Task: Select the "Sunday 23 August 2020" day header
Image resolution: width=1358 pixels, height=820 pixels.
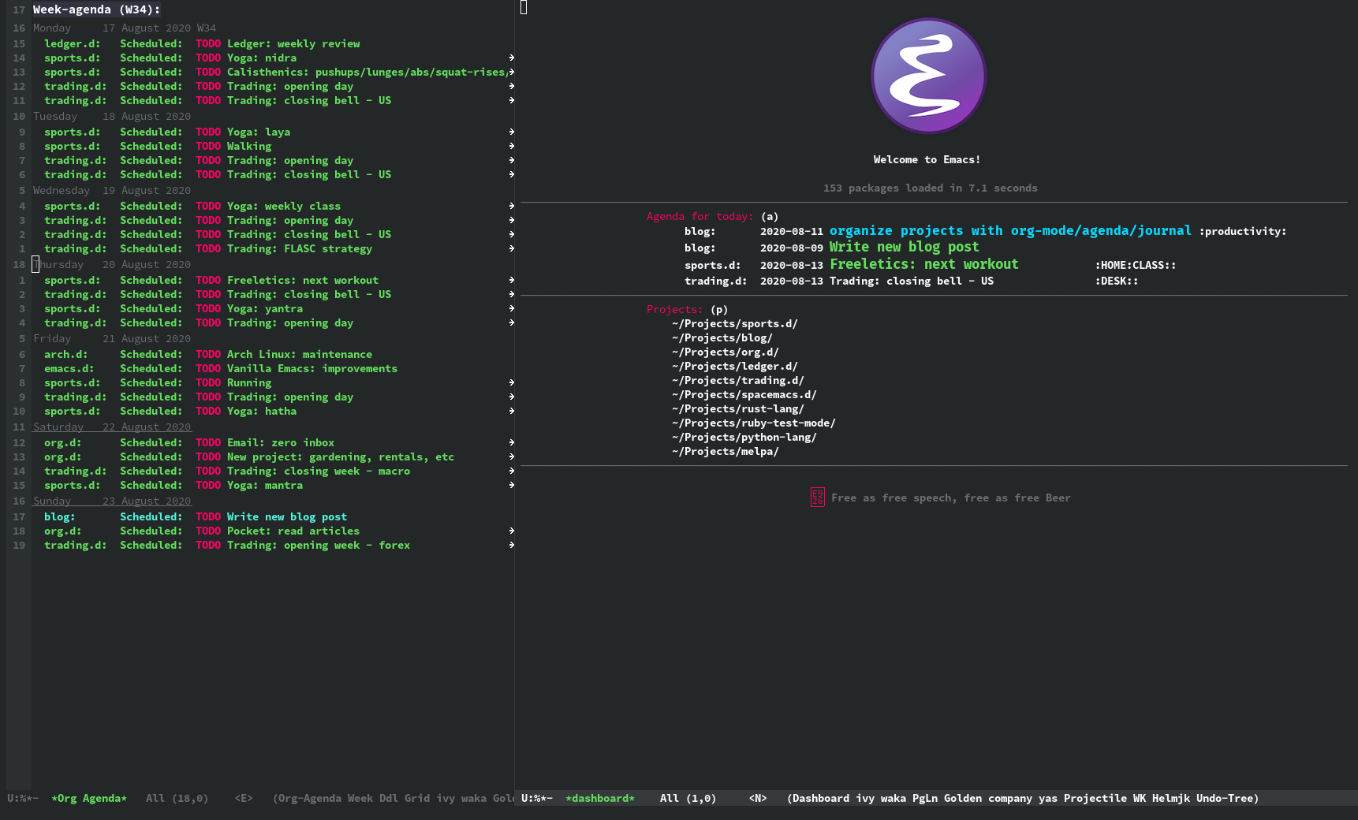Action: [112, 501]
